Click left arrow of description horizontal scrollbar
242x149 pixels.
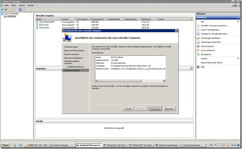point(97,81)
